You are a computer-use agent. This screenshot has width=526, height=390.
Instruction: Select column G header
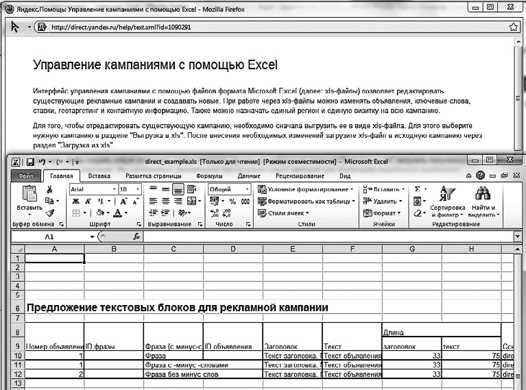412,249
